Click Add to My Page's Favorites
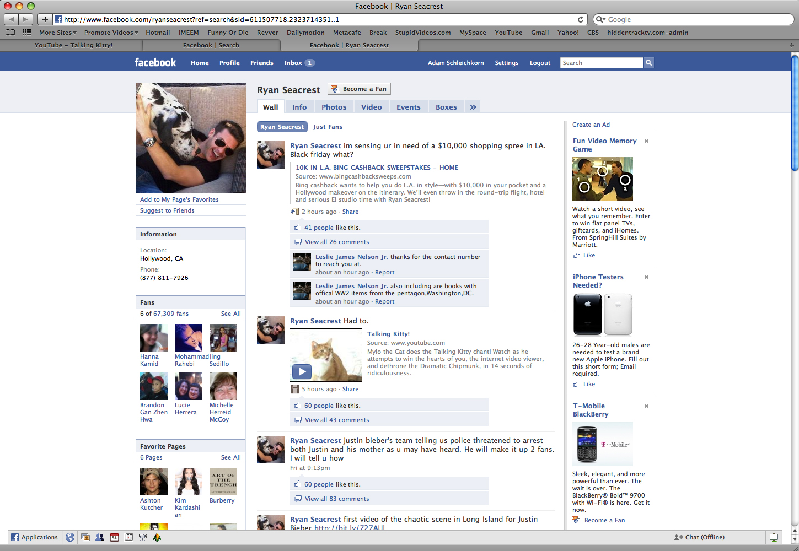This screenshot has width=799, height=551. tap(179, 199)
